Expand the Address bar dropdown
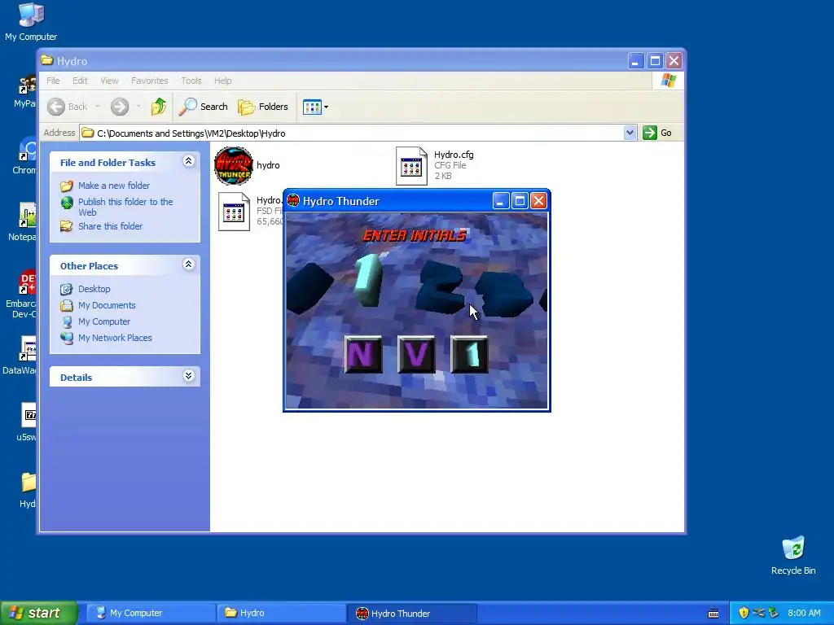The image size is (834, 625). click(630, 133)
